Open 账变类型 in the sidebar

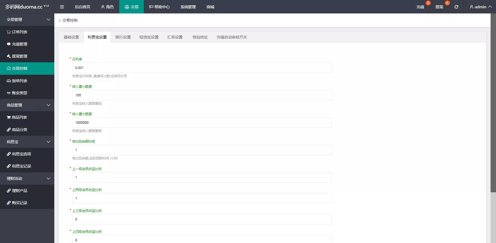click(19, 93)
